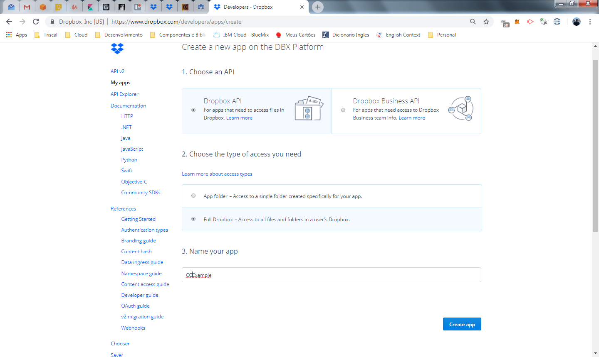The width and height of the screenshot is (599, 357).
Task: Click Learn more under Dropbox API
Action: 239,118
